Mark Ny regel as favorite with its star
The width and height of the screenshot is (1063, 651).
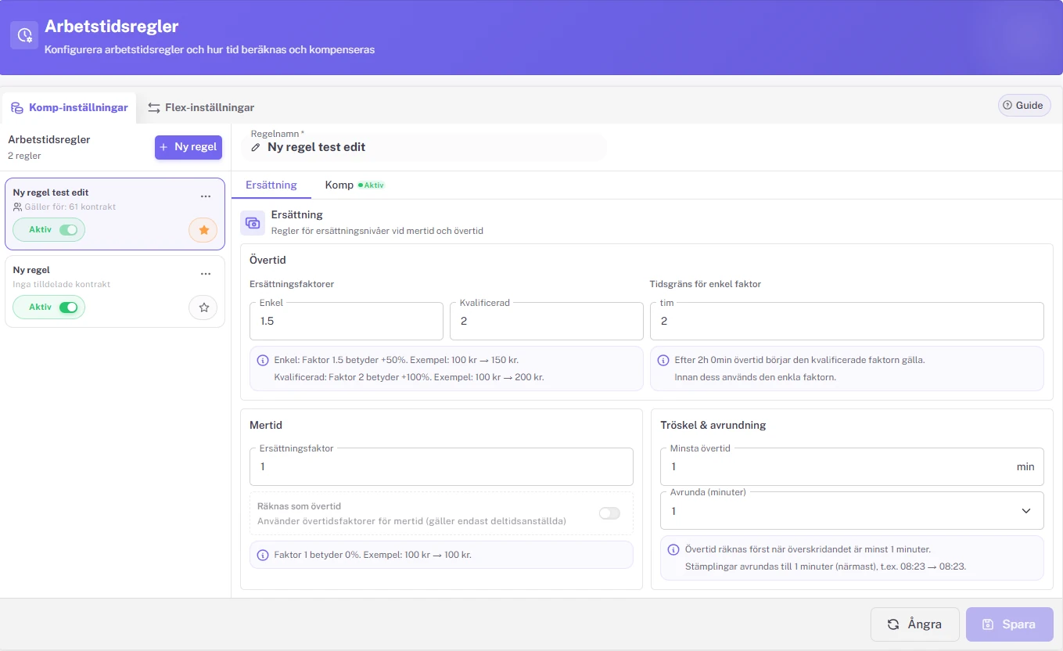click(x=203, y=308)
